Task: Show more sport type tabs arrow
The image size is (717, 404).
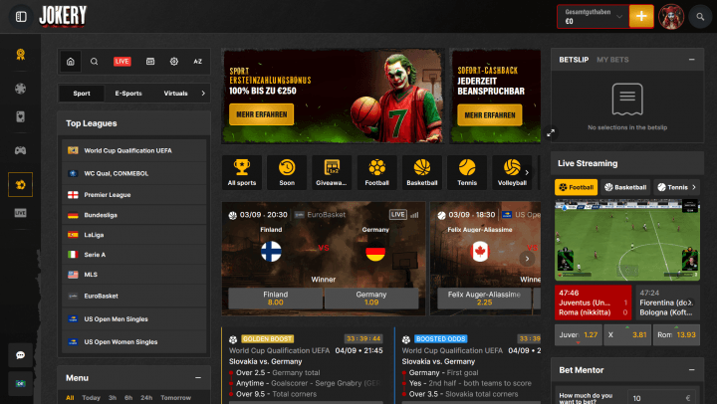Action: (x=203, y=94)
